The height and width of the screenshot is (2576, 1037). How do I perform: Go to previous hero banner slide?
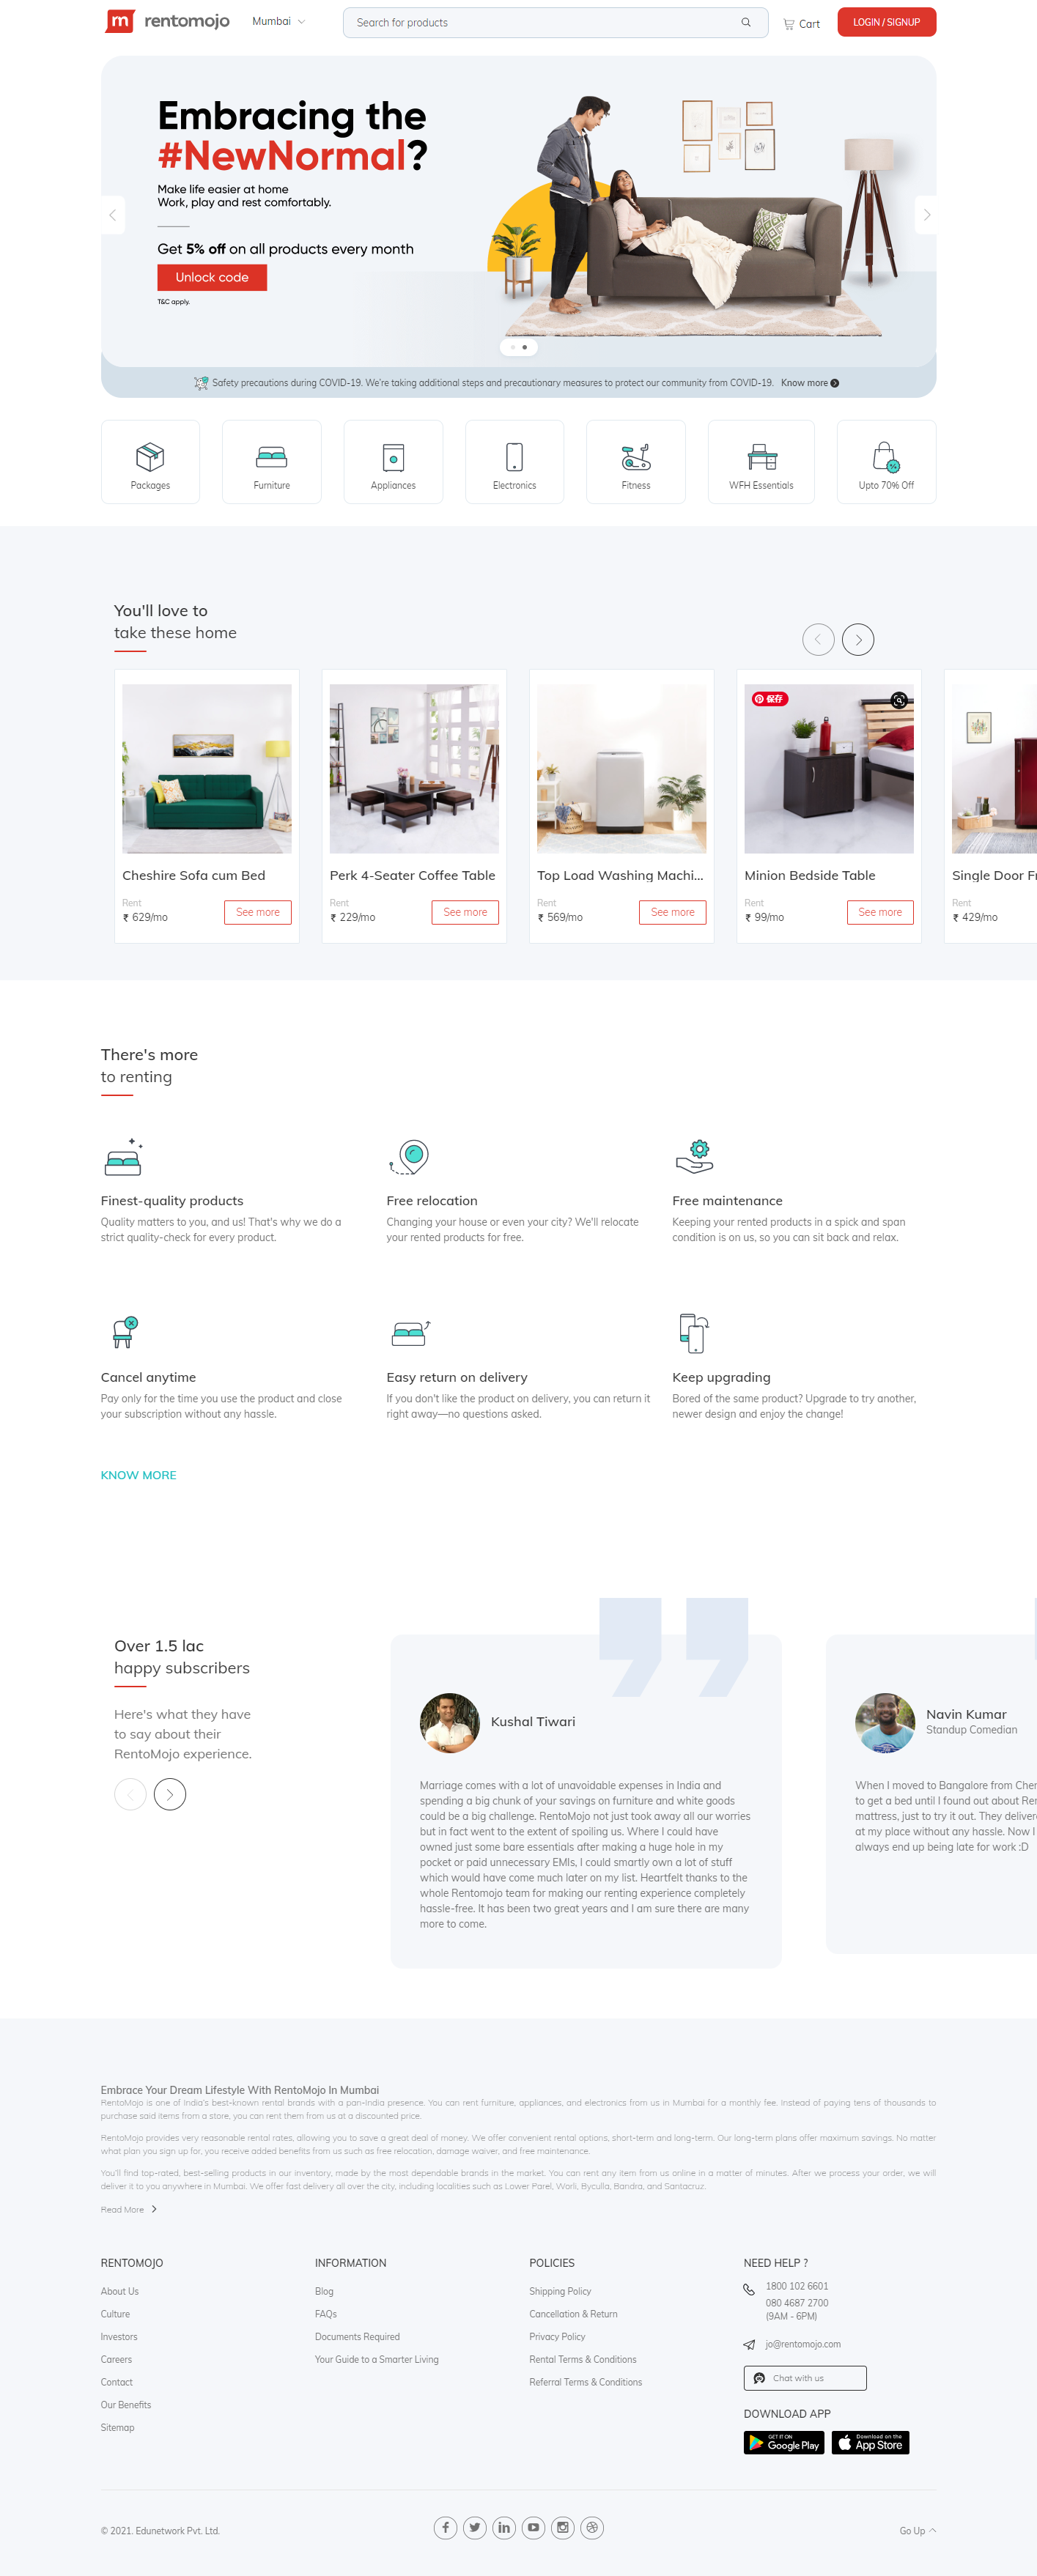112,215
